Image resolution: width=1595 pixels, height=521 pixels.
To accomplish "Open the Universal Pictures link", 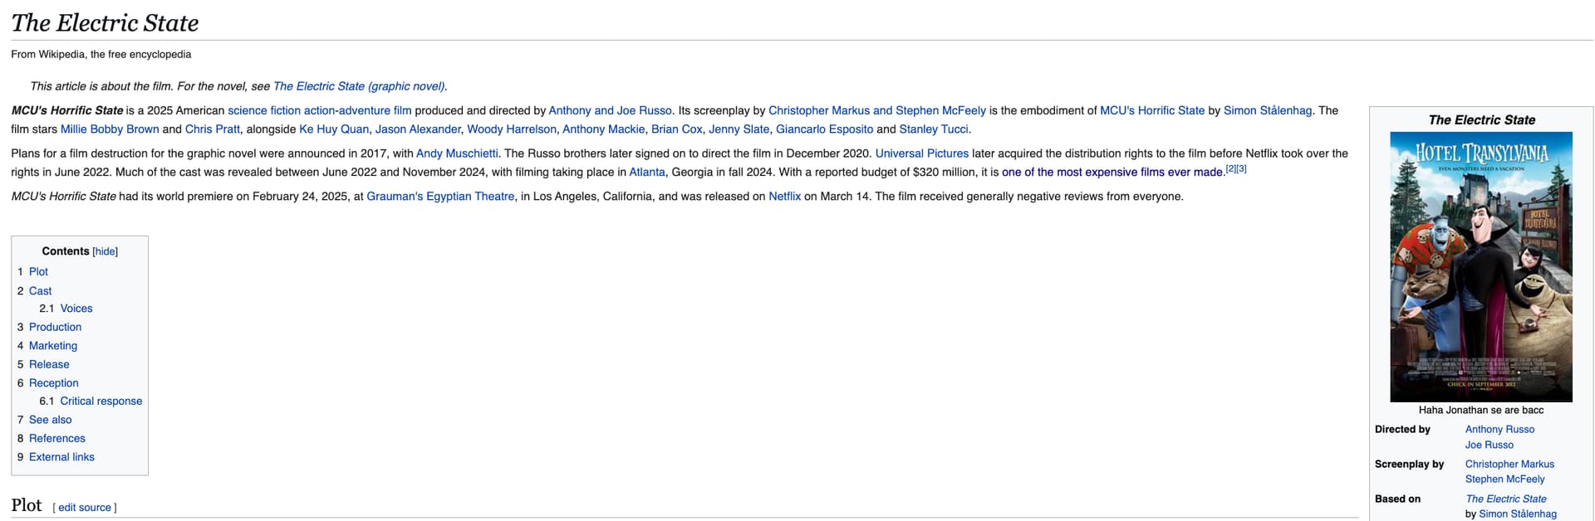I will tap(922, 153).
